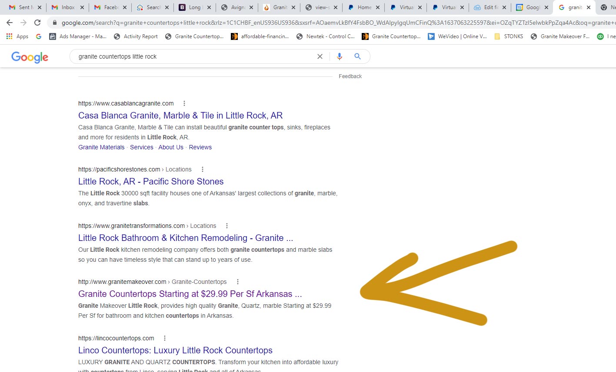Screen dimensions: 616x372
Task: Open Casa Blanca Granite, Marble & Tile result
Action: (x=180, y=115)
